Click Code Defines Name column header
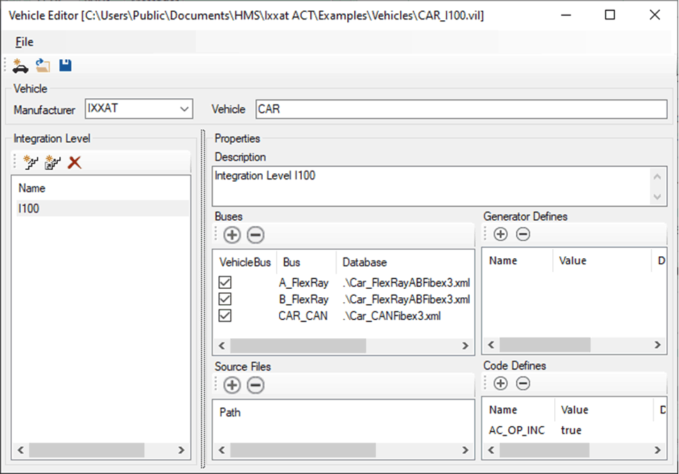This screenshot has height=474, width=679. (503, 409)
